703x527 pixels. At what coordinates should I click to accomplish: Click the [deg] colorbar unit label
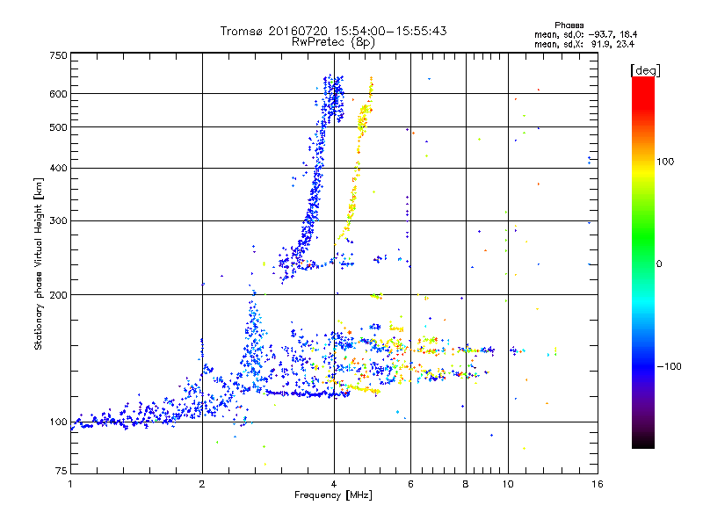[645, 70]
